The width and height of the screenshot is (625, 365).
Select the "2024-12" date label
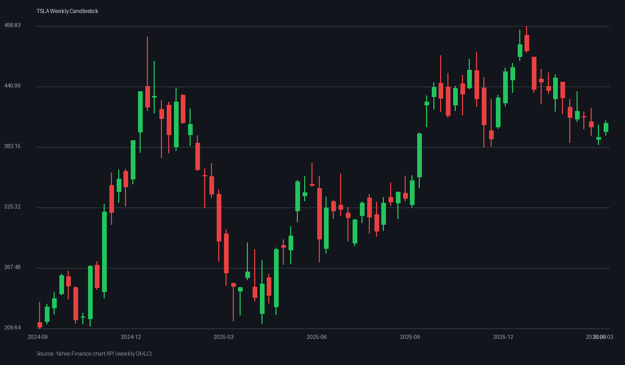[132, 337]
